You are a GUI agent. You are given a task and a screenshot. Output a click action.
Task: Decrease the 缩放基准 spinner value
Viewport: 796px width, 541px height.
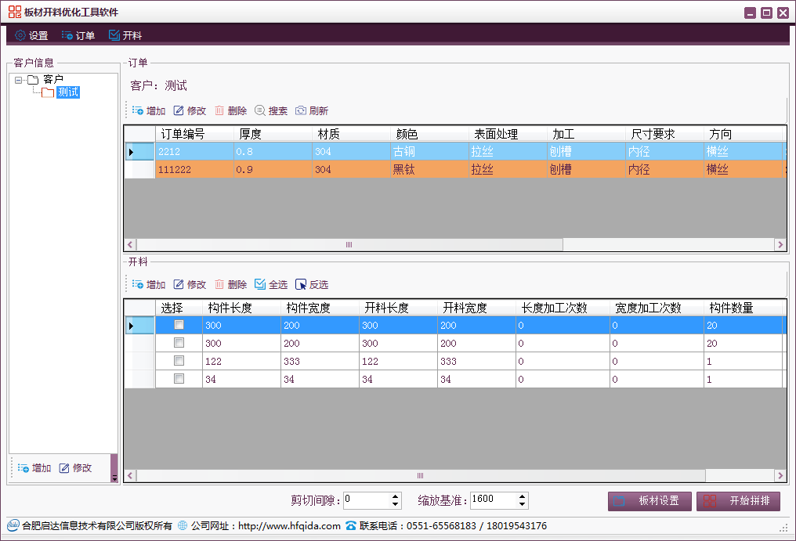tap(522, 504)
